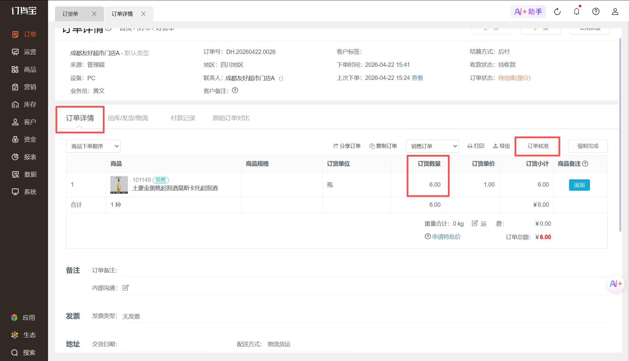Open the 搜索 search in the sidebar
Image resolution: width=629 pixels, height=361 pixels.
coord(23,353)
